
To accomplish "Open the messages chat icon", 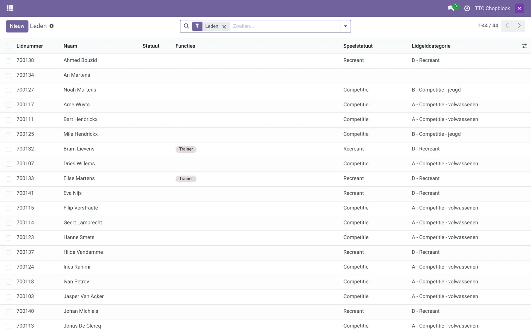I will (451, 8).
